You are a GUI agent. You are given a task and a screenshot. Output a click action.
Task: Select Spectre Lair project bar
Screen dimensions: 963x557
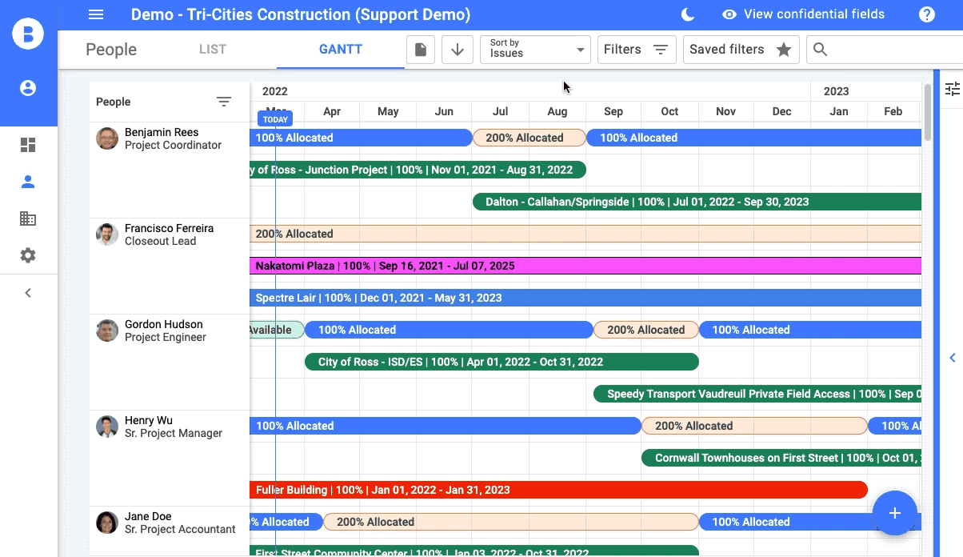coord(585,298)
